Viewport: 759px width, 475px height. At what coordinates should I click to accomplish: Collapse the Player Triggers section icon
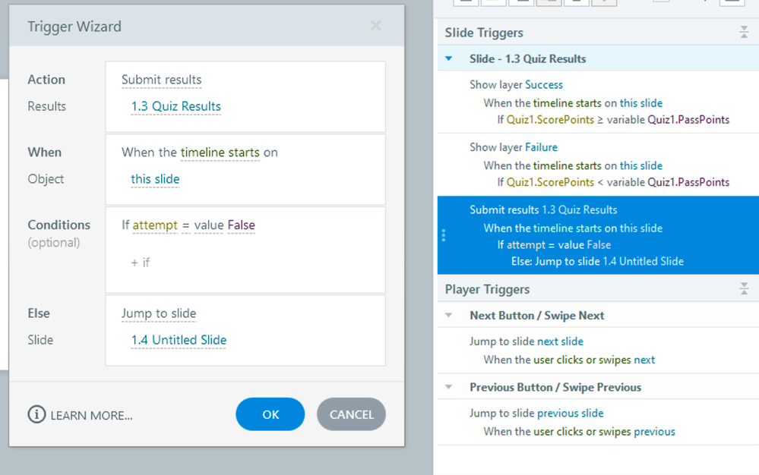744,289
